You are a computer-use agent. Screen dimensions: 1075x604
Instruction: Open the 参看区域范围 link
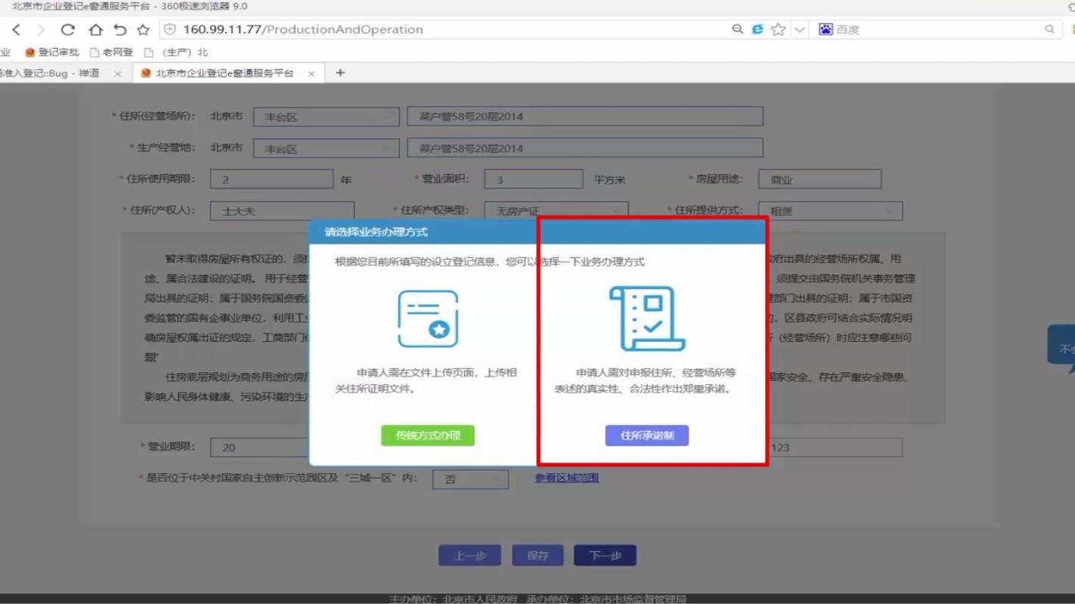point(567,478)
